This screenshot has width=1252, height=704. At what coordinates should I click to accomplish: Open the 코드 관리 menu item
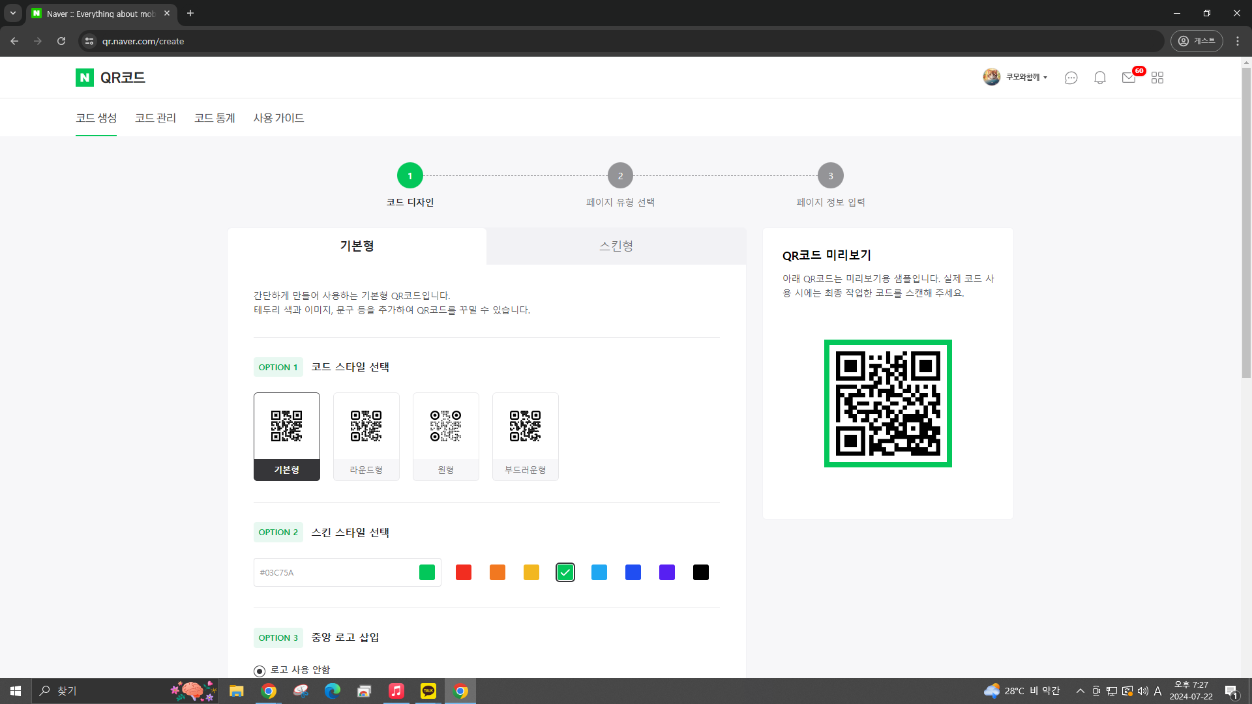(x=155, y=118)
